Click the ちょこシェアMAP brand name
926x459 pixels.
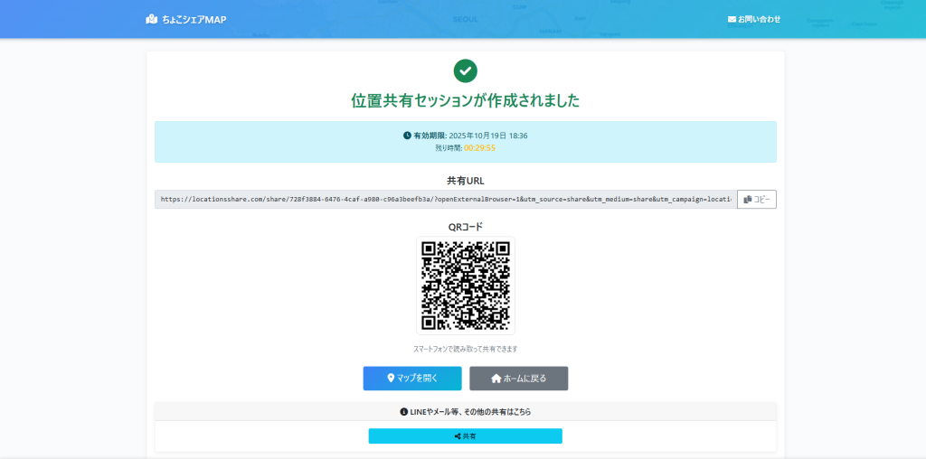point(193,19)
